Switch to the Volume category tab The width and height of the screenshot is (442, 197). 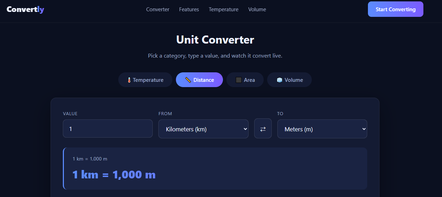tap(290, 80)
